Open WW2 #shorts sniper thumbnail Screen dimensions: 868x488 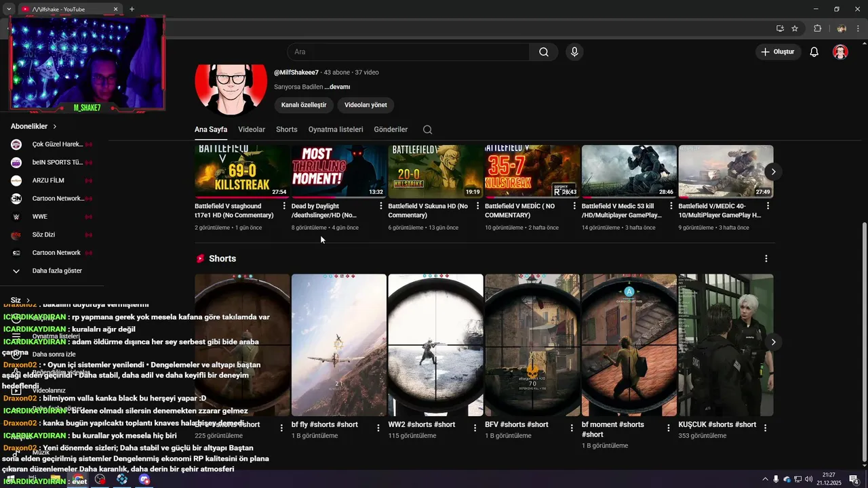(435, 345)
